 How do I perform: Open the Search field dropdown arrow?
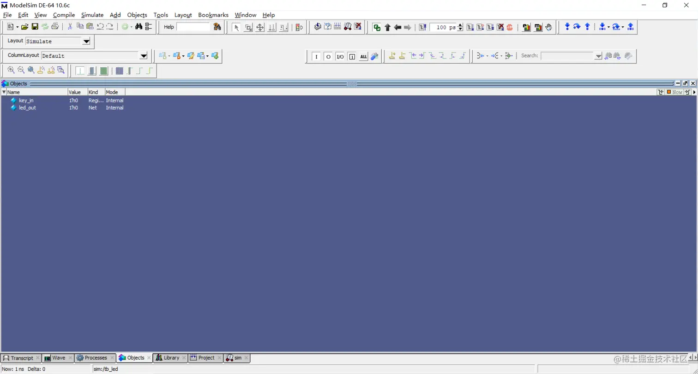599,56
